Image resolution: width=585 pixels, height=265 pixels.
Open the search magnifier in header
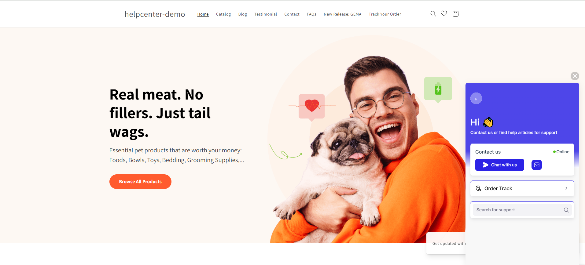pyautogui.click(x=433, y=14)
